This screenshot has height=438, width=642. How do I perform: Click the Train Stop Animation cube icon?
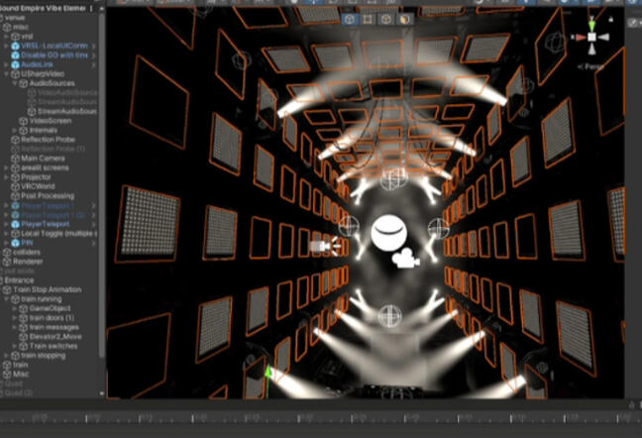coord(7,289)
